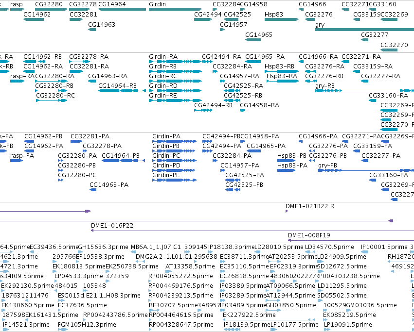414x332 pixels.
Task: Select transcript Girdin-RC
Action: pos(175,81)
